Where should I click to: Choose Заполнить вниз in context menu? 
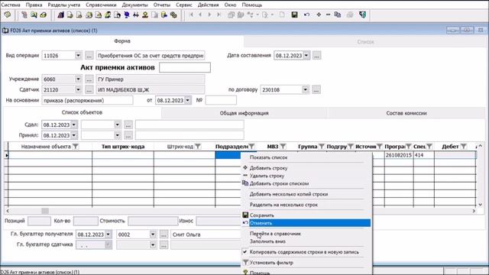pos(267,241)
